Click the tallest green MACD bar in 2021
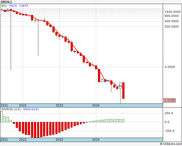 click(x=2, y=117)
